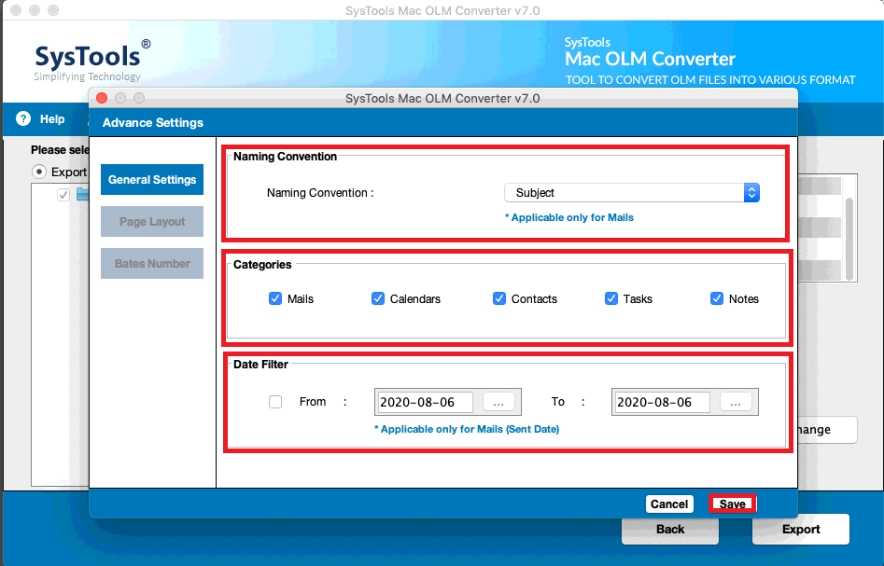
Task: Click the Advance Settings header title
Action: 153,123
